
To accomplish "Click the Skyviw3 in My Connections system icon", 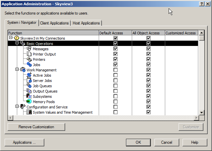I will (x=17, y=38).
